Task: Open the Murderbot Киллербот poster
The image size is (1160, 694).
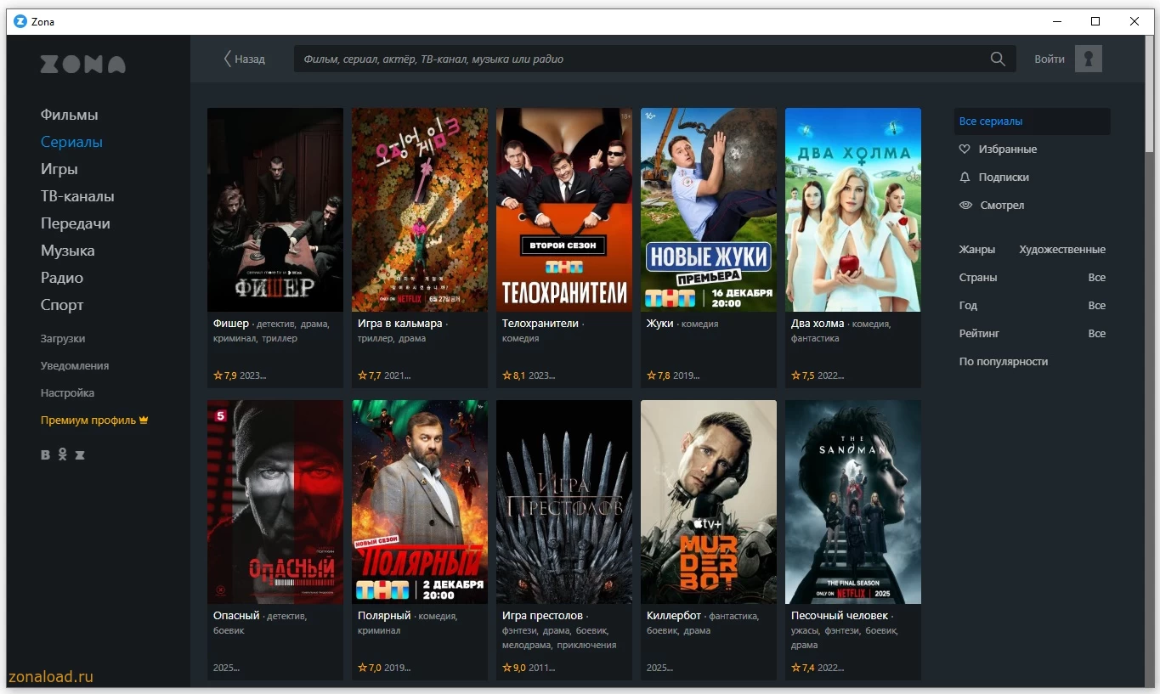Action: [x=709, y=502]
